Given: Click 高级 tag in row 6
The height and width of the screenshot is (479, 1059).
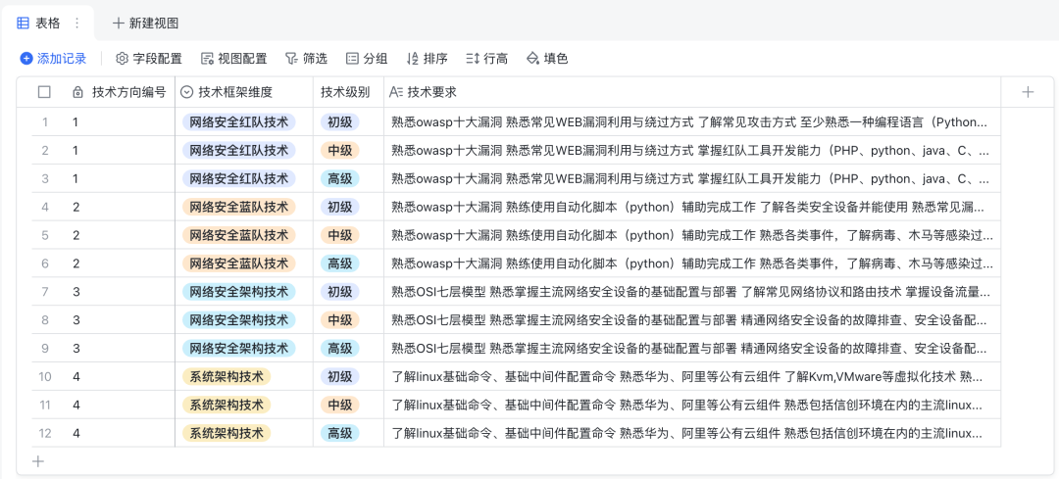Looking at the screenshot, I should 340,263.
